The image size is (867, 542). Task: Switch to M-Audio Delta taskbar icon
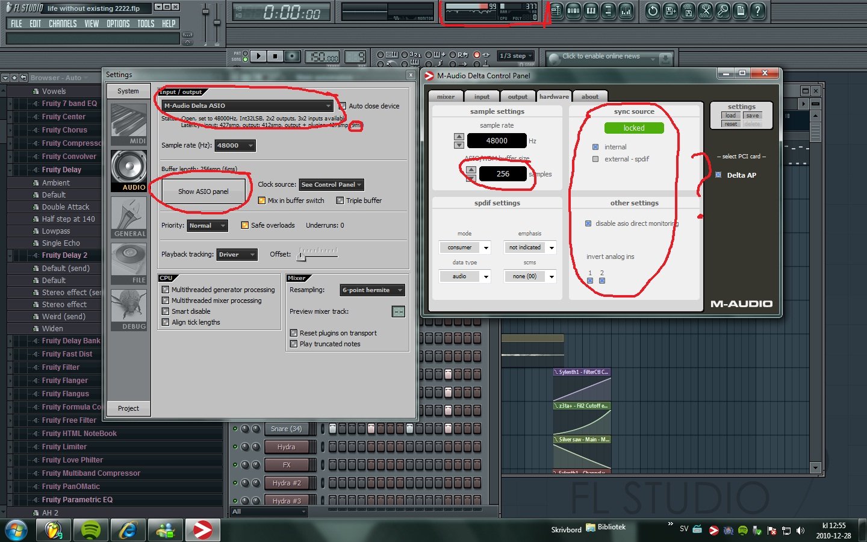(x=203, y=530)
